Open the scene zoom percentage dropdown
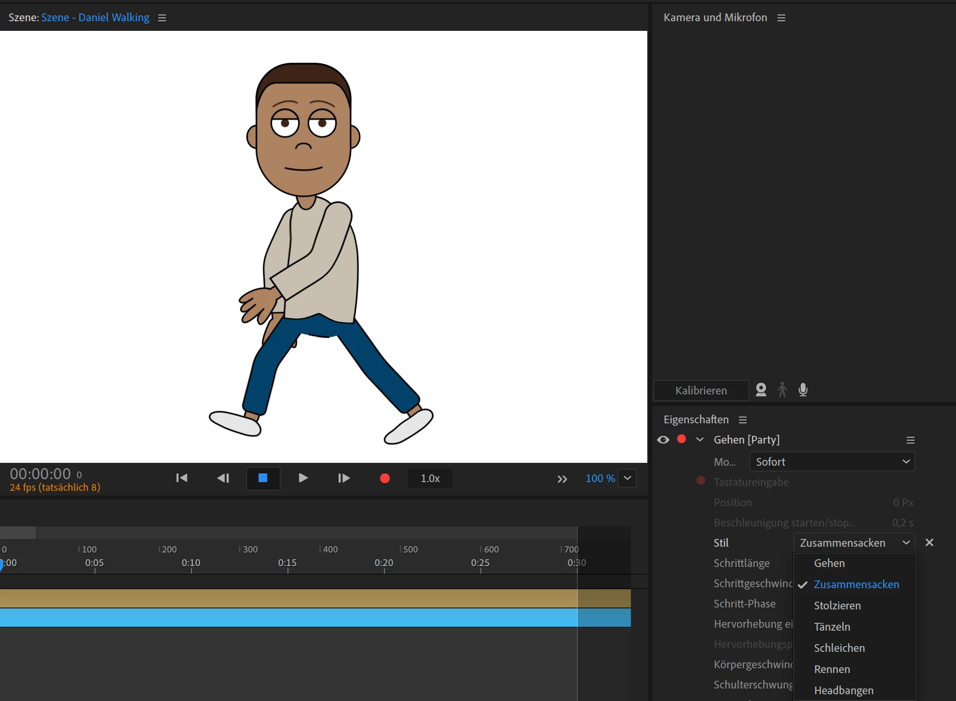This screenshot has height=701, width=956. tap(627, 478)
